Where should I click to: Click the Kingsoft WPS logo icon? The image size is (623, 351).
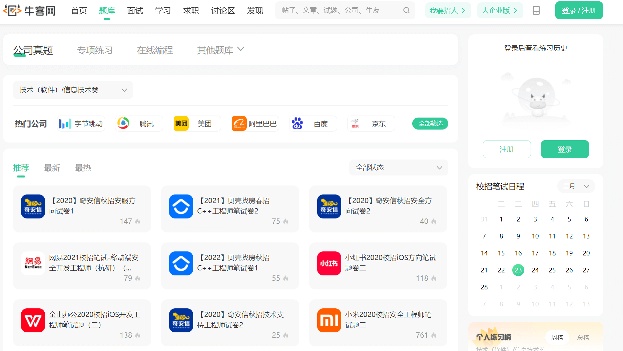click(33, 320)
